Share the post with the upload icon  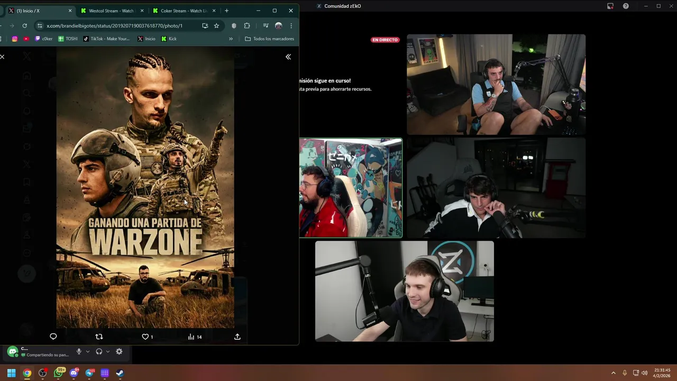coord(237,337)
